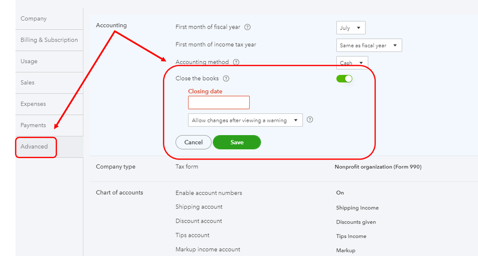Open the Cash accounting method dropdown
The width and height of the screenshot is (478, 256).
point(352,63)
